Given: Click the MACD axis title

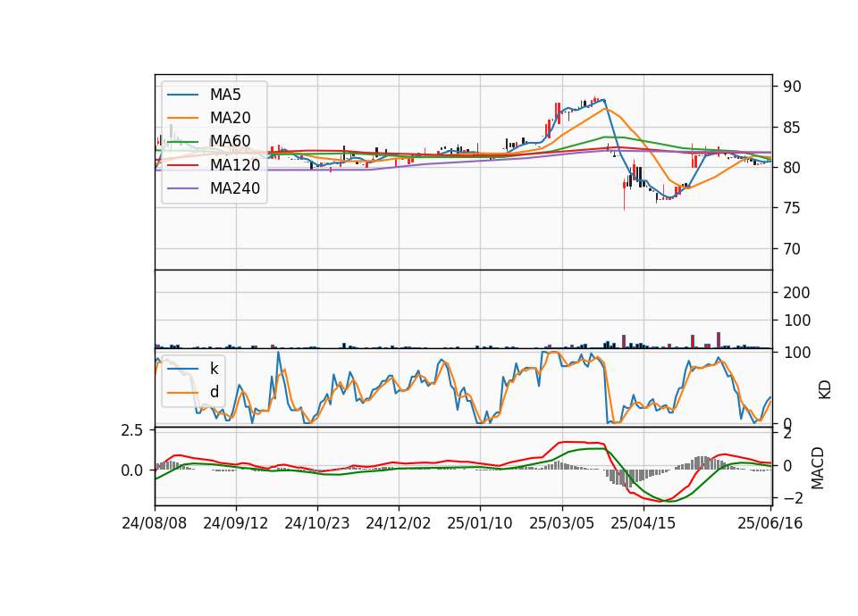Looking at the screenshot, I should pos(818,468).
